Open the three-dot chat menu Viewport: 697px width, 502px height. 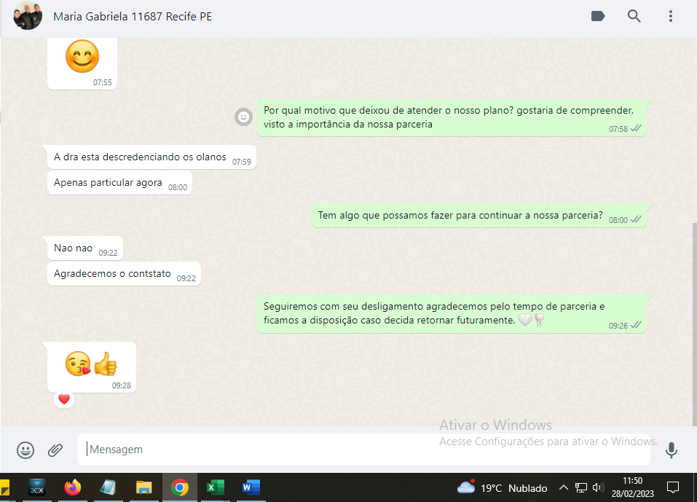[671, 16]
